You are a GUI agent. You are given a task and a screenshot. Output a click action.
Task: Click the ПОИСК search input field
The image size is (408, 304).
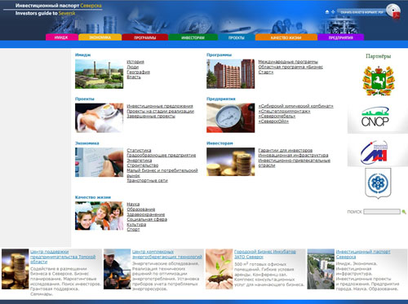tap(382, 212)
